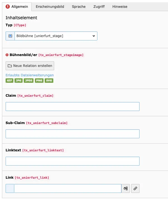Screen dimensions: 168x206
Task: Click the Link URL input field
Action: pyautogui.click(x=68, y=188)
